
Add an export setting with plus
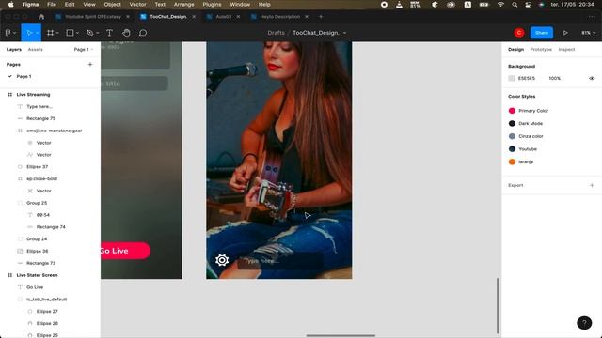592,185
